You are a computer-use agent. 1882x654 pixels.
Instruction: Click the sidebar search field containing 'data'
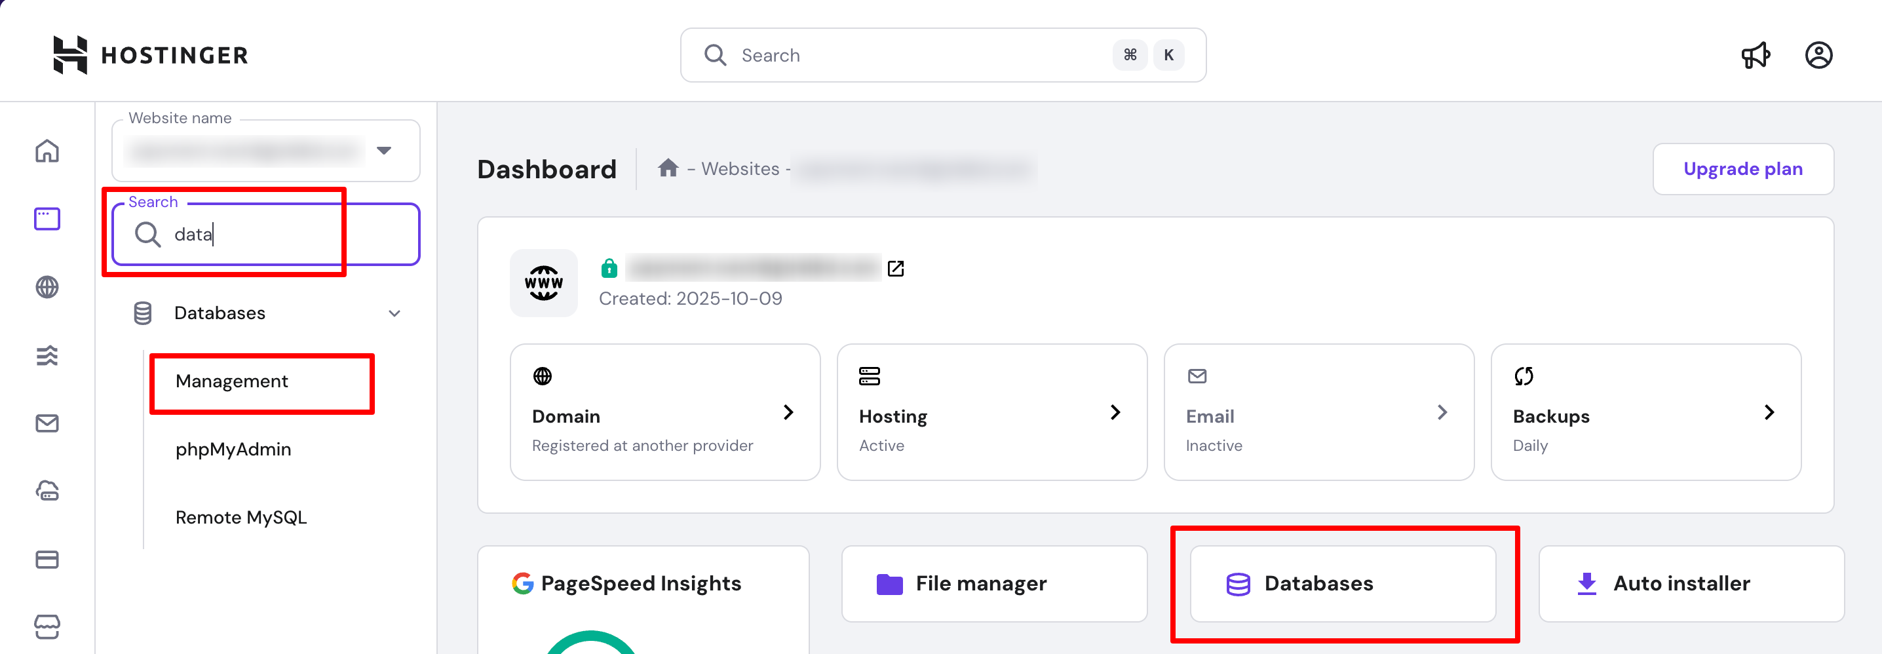point(266,234)
